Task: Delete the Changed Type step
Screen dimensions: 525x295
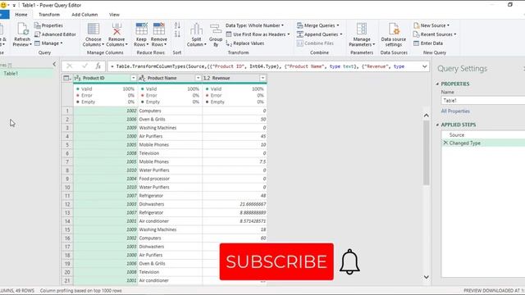Action: tap(445, 143)
